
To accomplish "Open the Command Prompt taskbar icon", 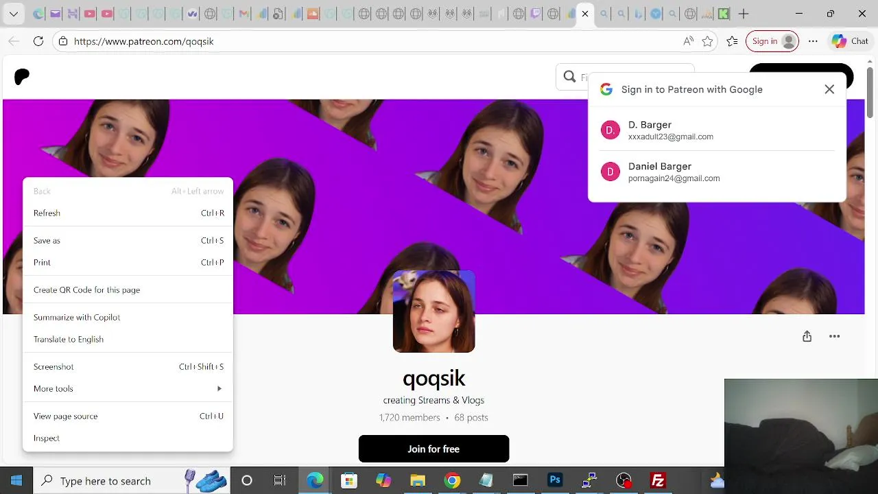I will (x=521, y=480).
